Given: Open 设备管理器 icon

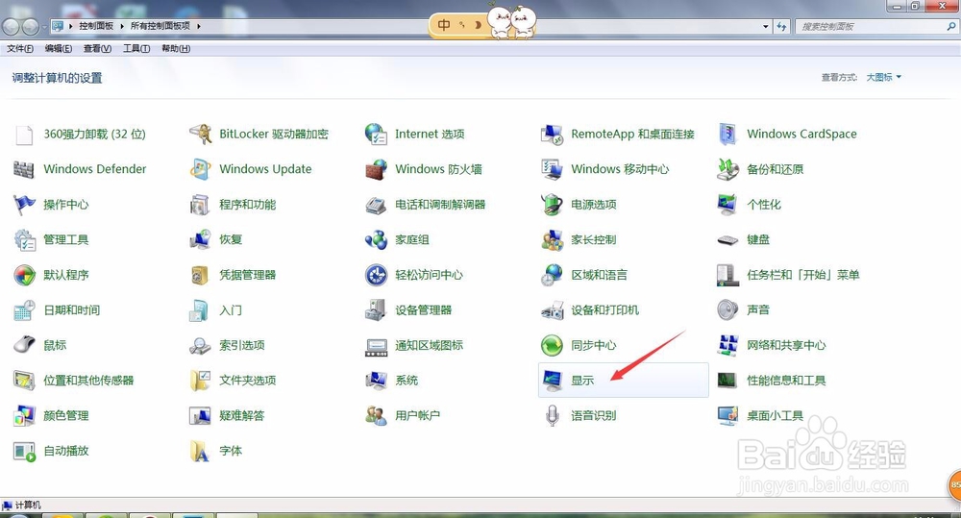Looking at the screenshot, I should click(376, 310).
